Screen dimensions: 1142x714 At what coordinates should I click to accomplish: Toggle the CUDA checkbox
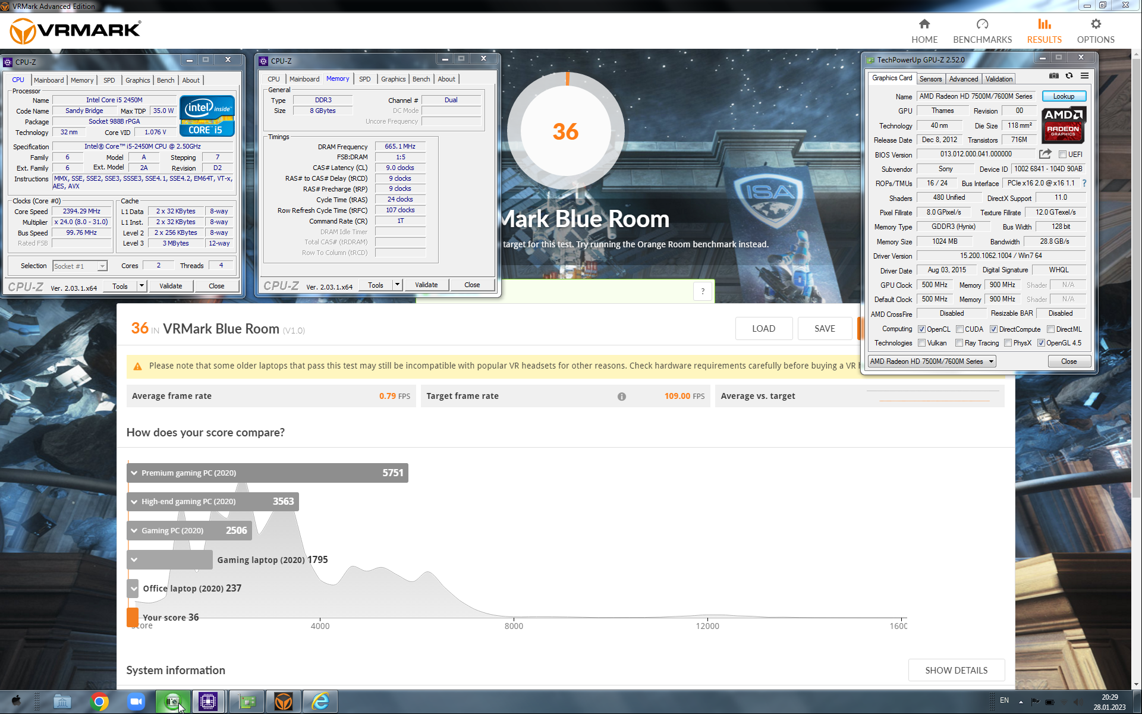pos(959,329)
